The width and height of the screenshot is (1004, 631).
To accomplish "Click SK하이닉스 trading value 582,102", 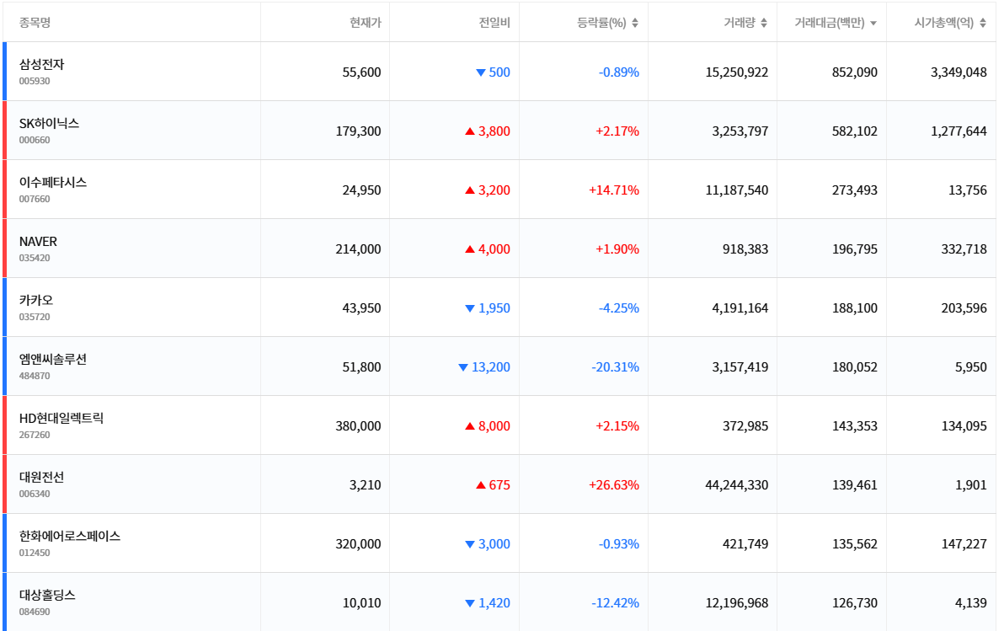I will [x=855, y=131].
